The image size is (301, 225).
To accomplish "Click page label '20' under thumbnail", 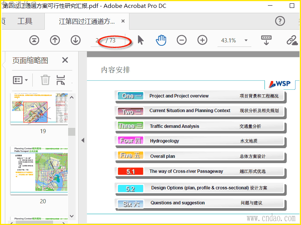I will click(43, 201).
